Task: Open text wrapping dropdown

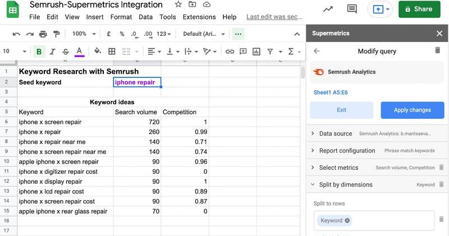Action: pos(191,52)
